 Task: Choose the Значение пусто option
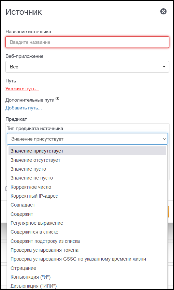87,169
